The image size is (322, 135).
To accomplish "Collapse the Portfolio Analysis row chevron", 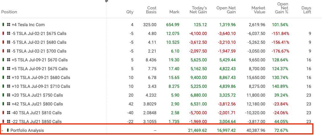I will [x=2, y=130].
